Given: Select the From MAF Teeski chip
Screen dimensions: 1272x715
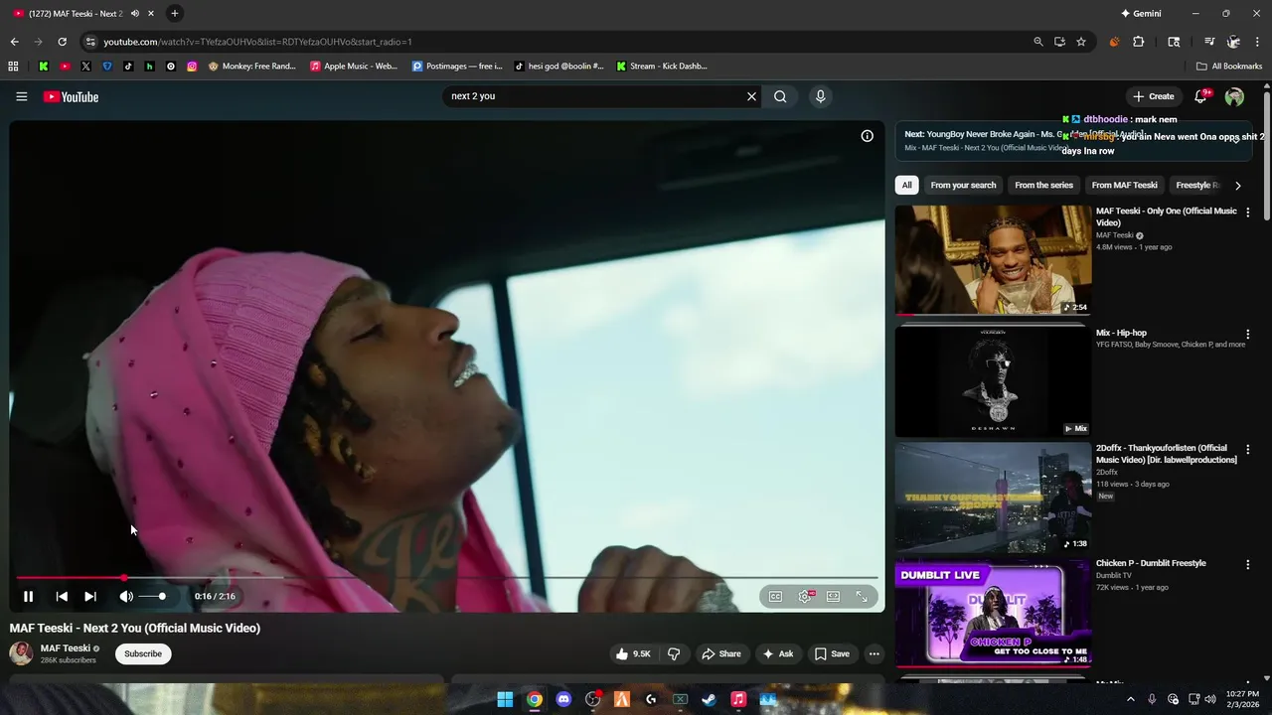Looking at the screenshot, I should point(1124,185).
